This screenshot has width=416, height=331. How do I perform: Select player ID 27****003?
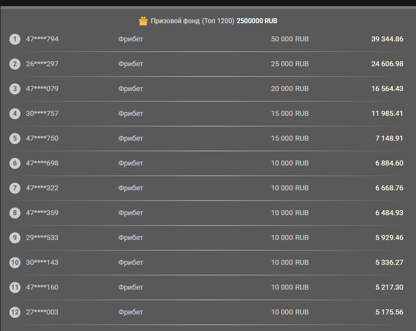(x=42, y=312)
